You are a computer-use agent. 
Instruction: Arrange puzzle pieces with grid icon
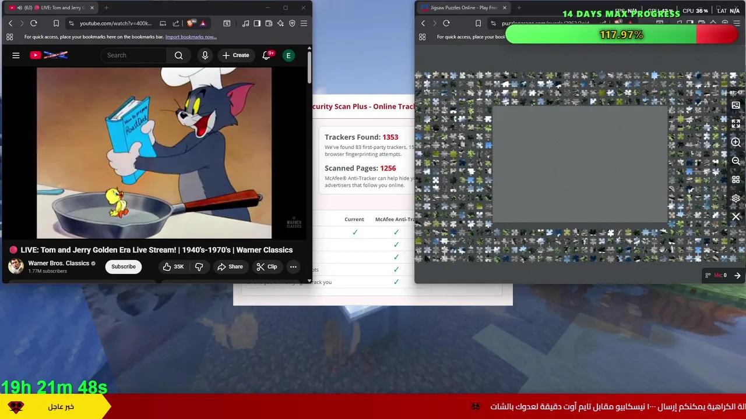pyautogui.click(x=736, y=180)
